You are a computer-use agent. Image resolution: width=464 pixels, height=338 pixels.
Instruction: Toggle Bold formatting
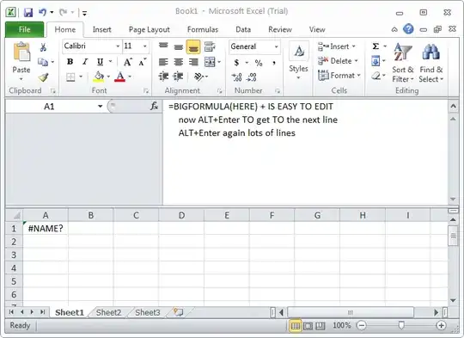click(70, 62)
